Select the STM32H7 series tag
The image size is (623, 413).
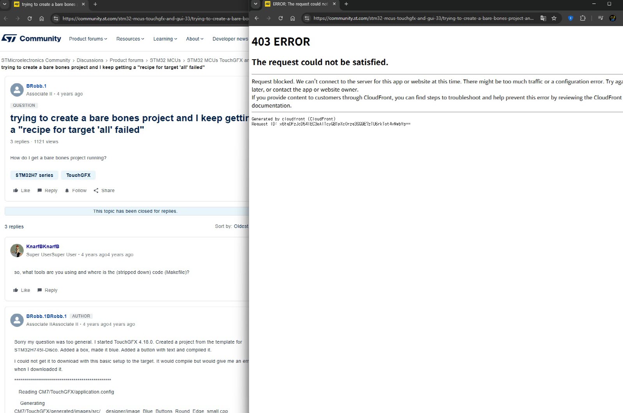(x=34, y=175)
